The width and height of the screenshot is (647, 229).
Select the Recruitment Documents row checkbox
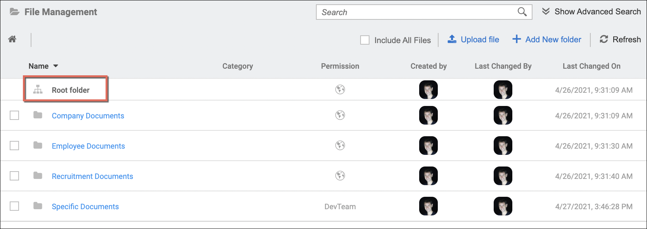(x=14, y=176)
